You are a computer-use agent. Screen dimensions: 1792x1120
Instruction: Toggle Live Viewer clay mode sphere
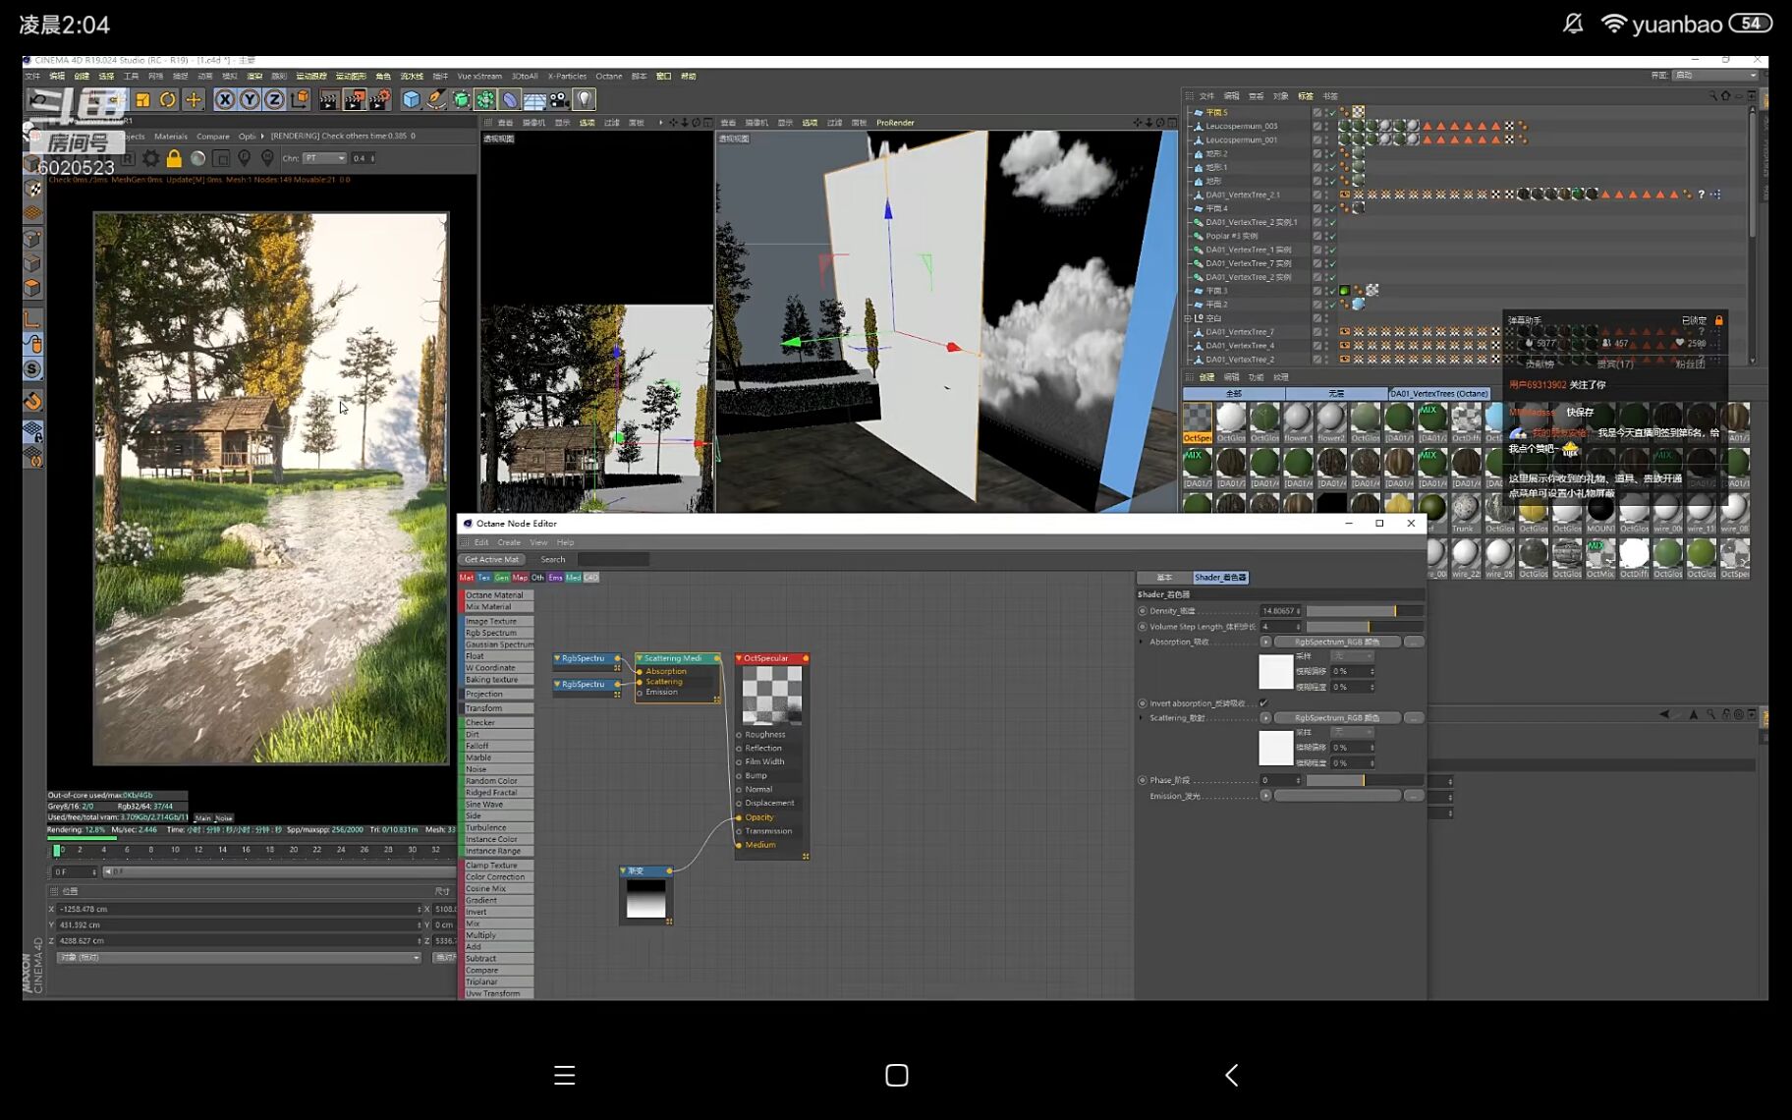[x=197, y=158]
